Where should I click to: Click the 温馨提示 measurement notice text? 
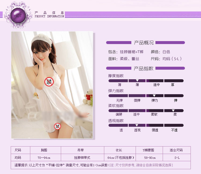click(x=62, y=165)
